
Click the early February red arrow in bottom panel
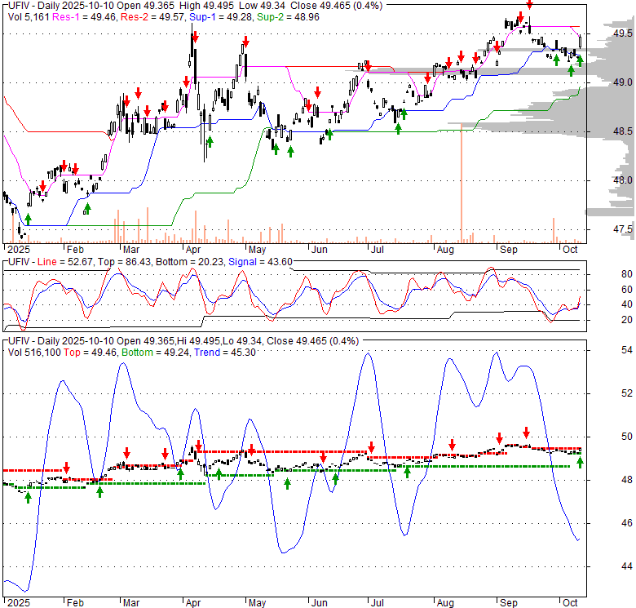tap(66, 467)
